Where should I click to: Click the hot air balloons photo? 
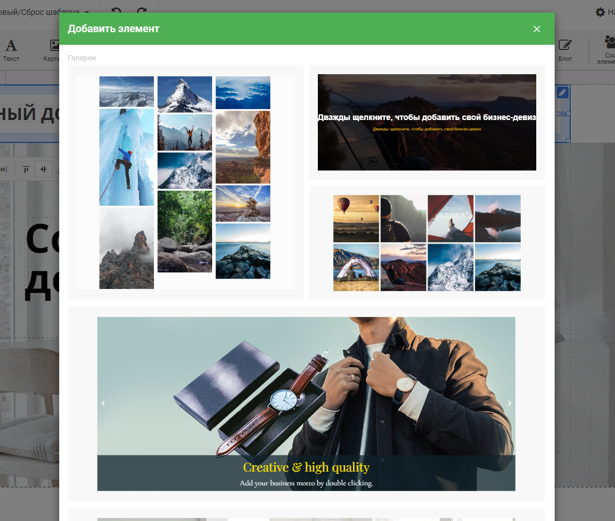pyautogui.click(x=356, y=218)
